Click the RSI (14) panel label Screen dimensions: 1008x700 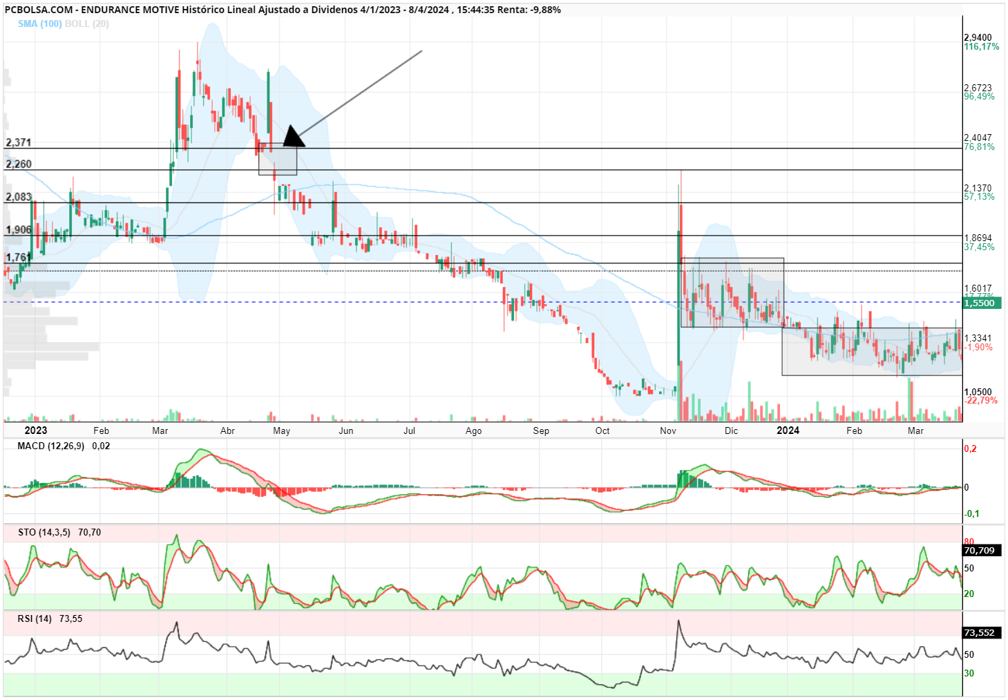[x=35, y=618]
